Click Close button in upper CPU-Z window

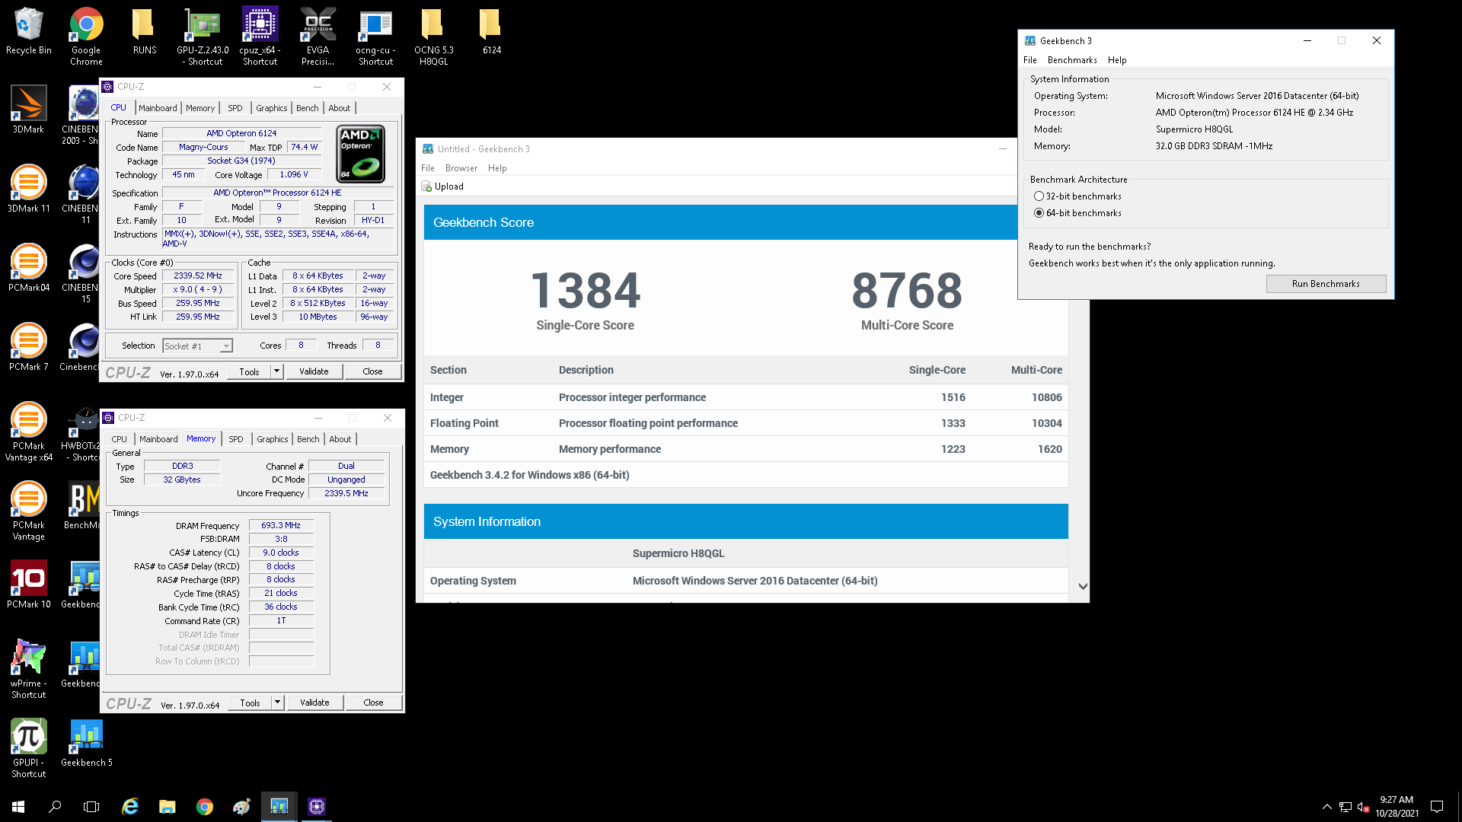(372, 371)
